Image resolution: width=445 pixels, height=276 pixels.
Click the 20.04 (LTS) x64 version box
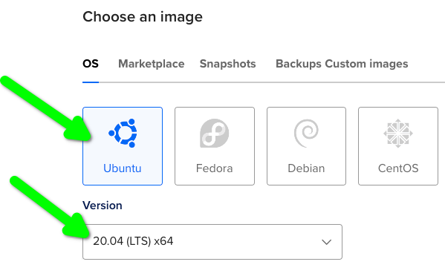tap(212, 242)
